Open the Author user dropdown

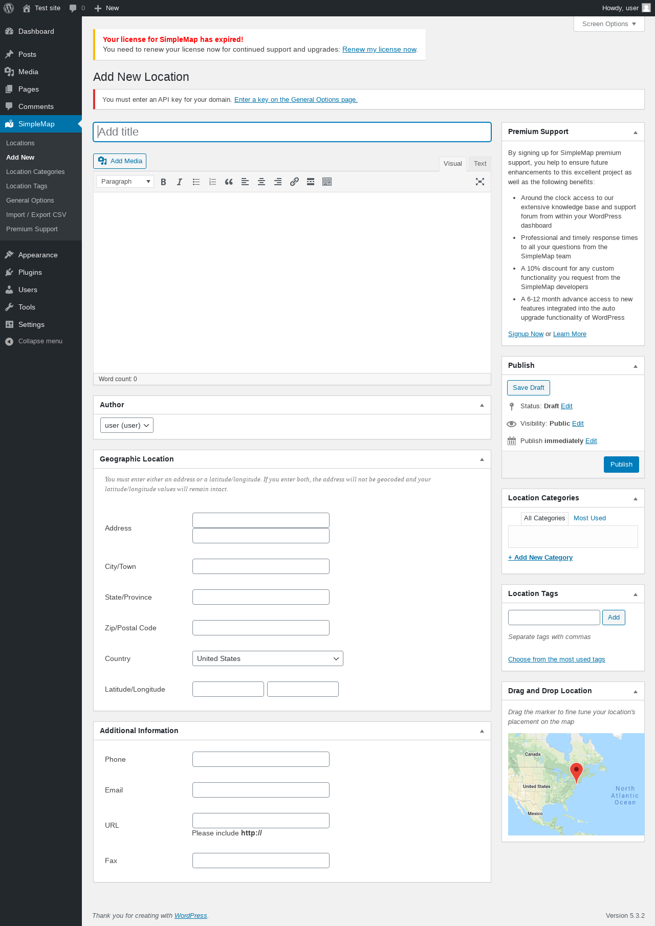[x=127, y=425]
